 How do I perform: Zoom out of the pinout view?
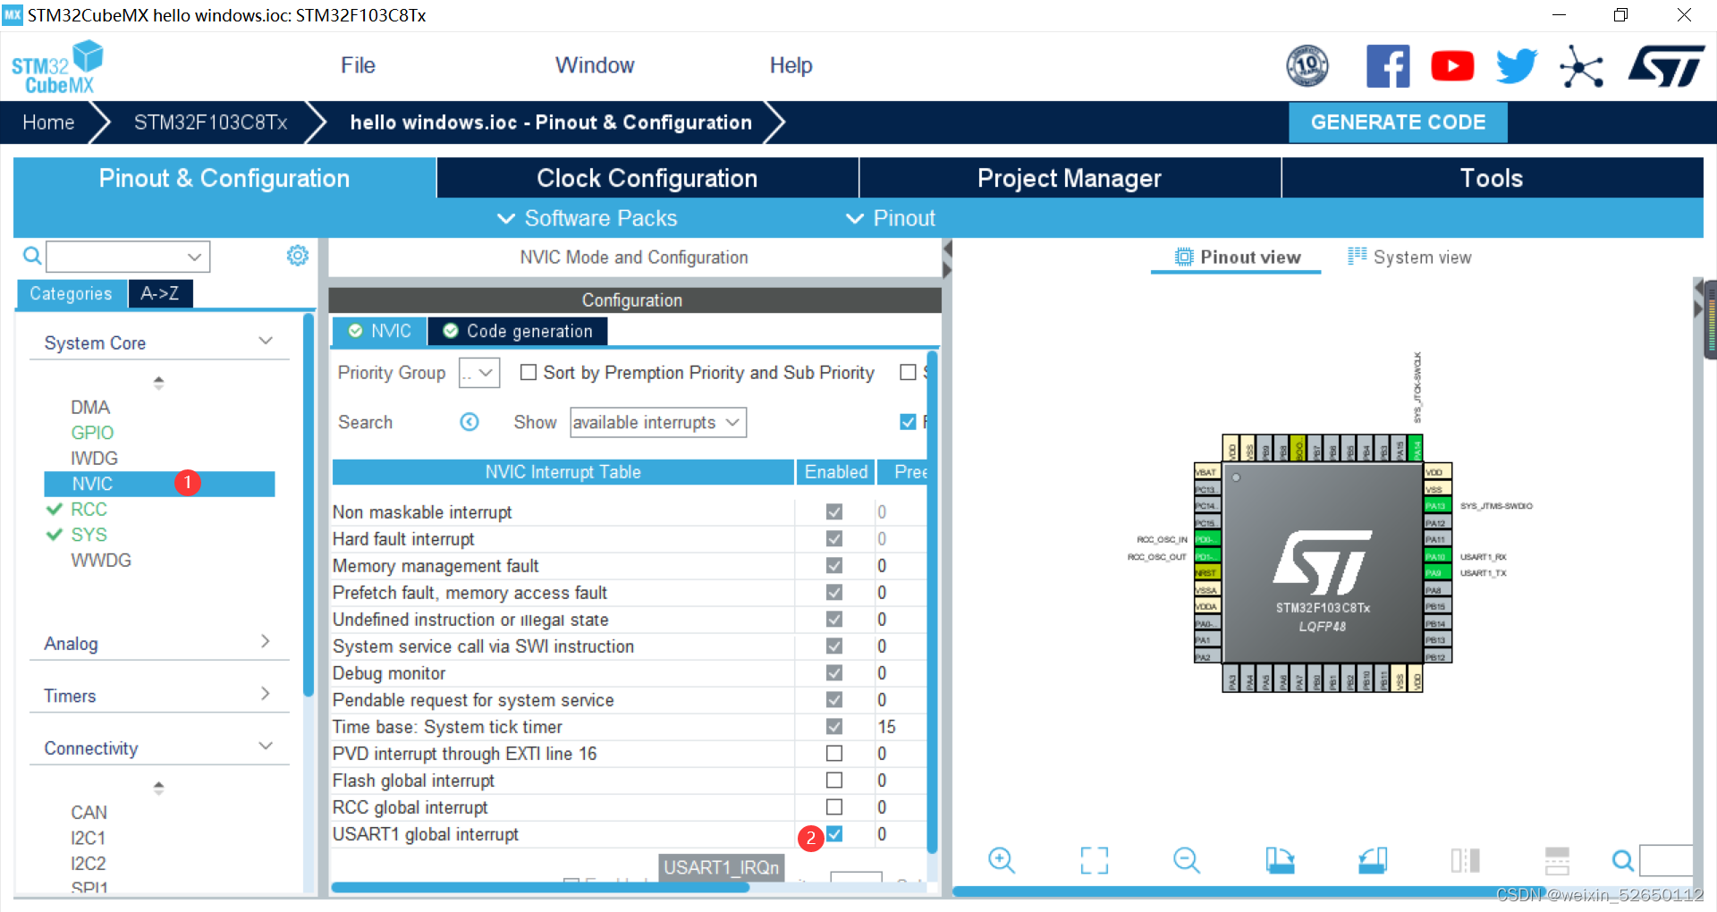tap(1187, 860)
